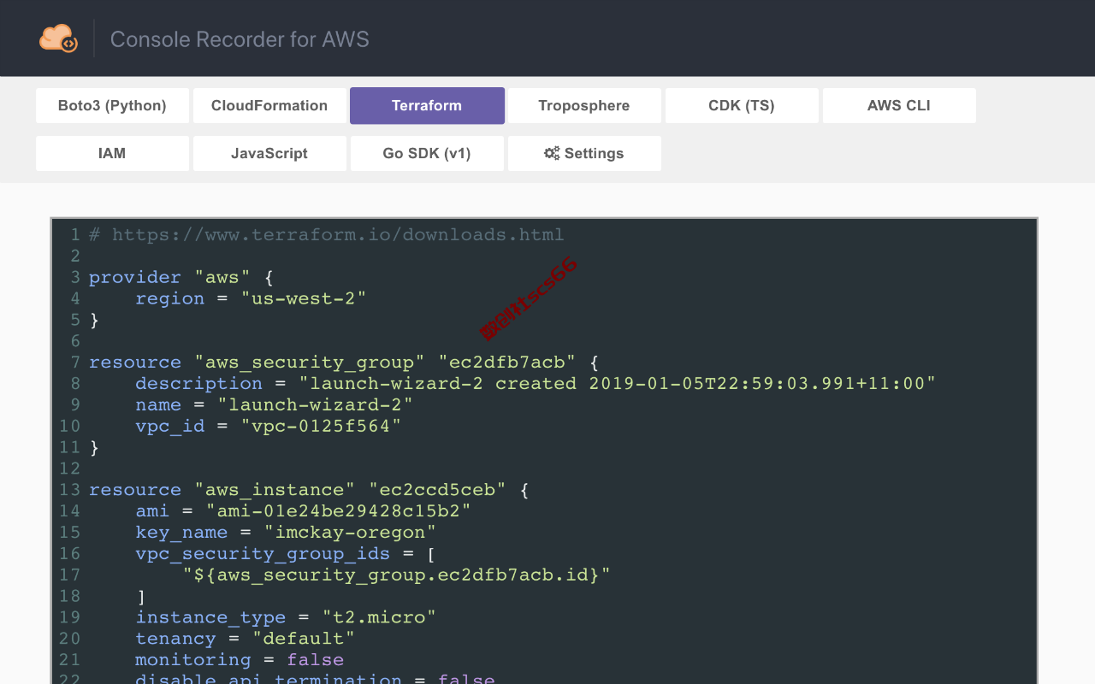Screen dimensions: 1095x684
Task: Click the monitoring = false line
Action: (x=240, y=660)
